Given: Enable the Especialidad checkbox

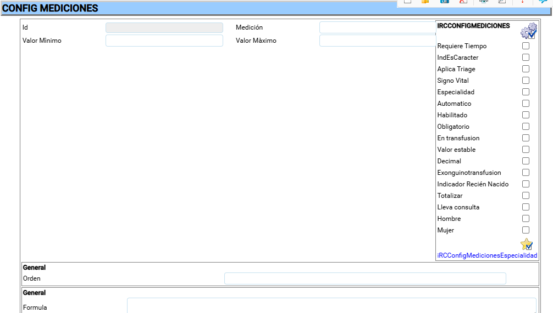Looking at the screenshot, I should tap(526, 92).
